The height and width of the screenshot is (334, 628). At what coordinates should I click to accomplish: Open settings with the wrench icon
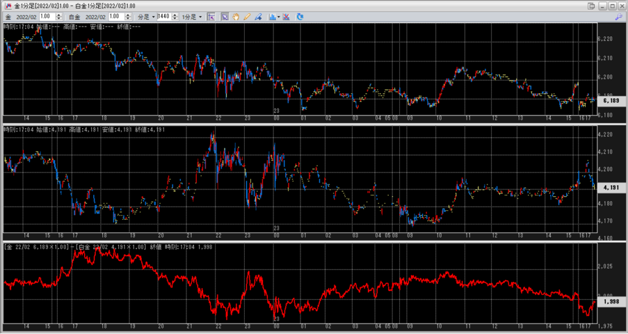(x=618, y=17)
